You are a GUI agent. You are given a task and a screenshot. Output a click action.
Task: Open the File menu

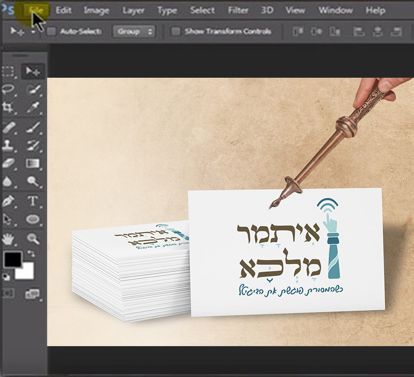pos(36,11)
